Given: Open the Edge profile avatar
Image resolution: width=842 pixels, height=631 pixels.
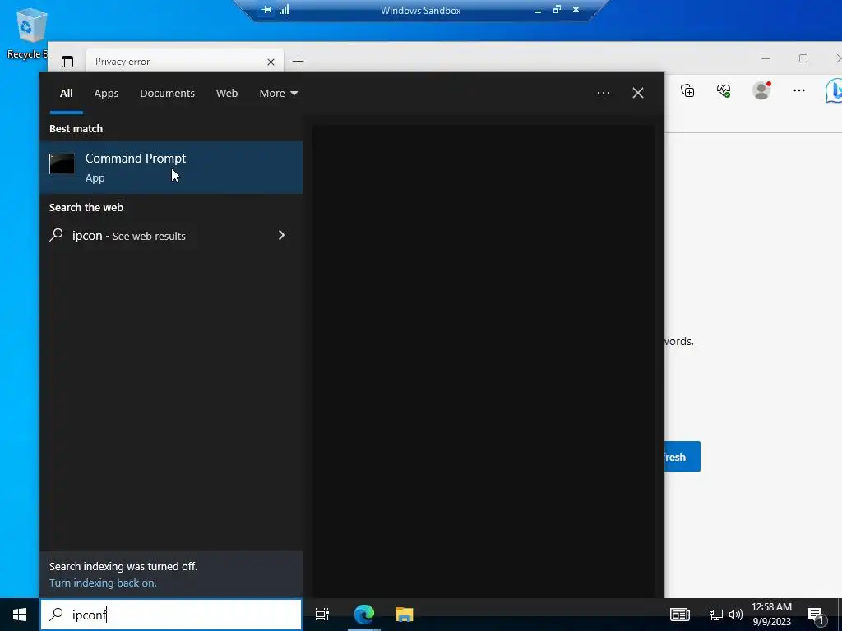Looking at the screenshot, I should pos(761,90).
